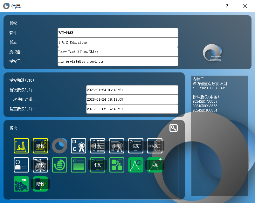Screen dimensions: 255x203
Task: Click the 版本 field showing 1.5.2 Education
Action: coord(118,42)
